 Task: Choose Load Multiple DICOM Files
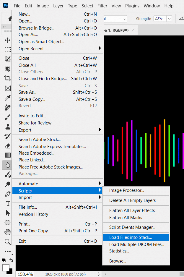(x=136, y=244)
